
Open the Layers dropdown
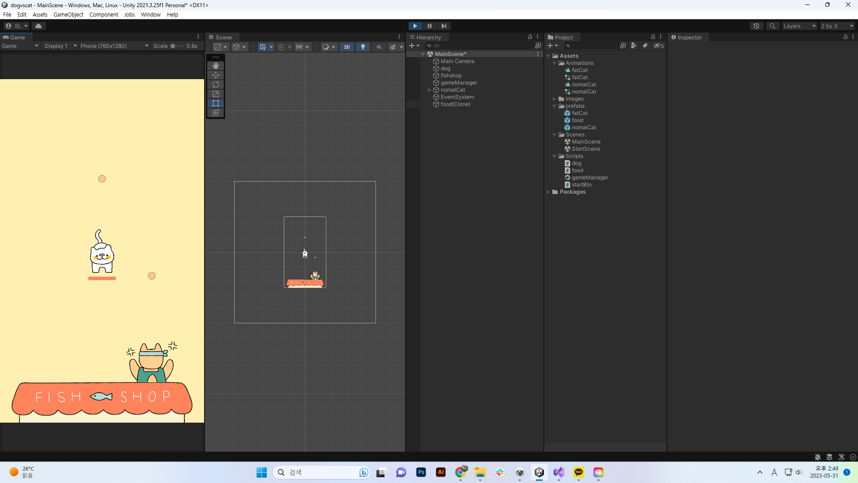click(x=800, y=26)
